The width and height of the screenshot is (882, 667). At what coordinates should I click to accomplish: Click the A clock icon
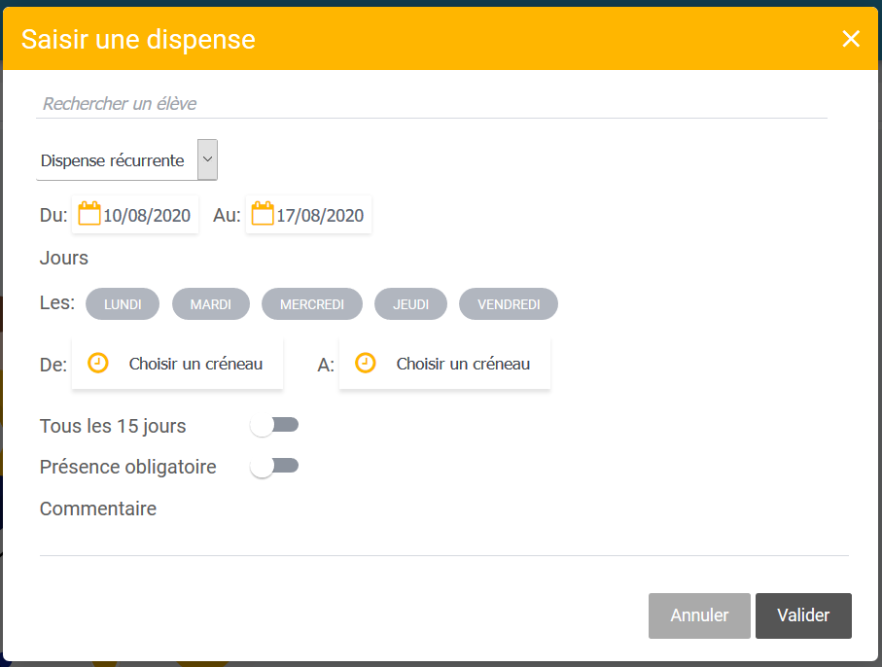point(365,364)
